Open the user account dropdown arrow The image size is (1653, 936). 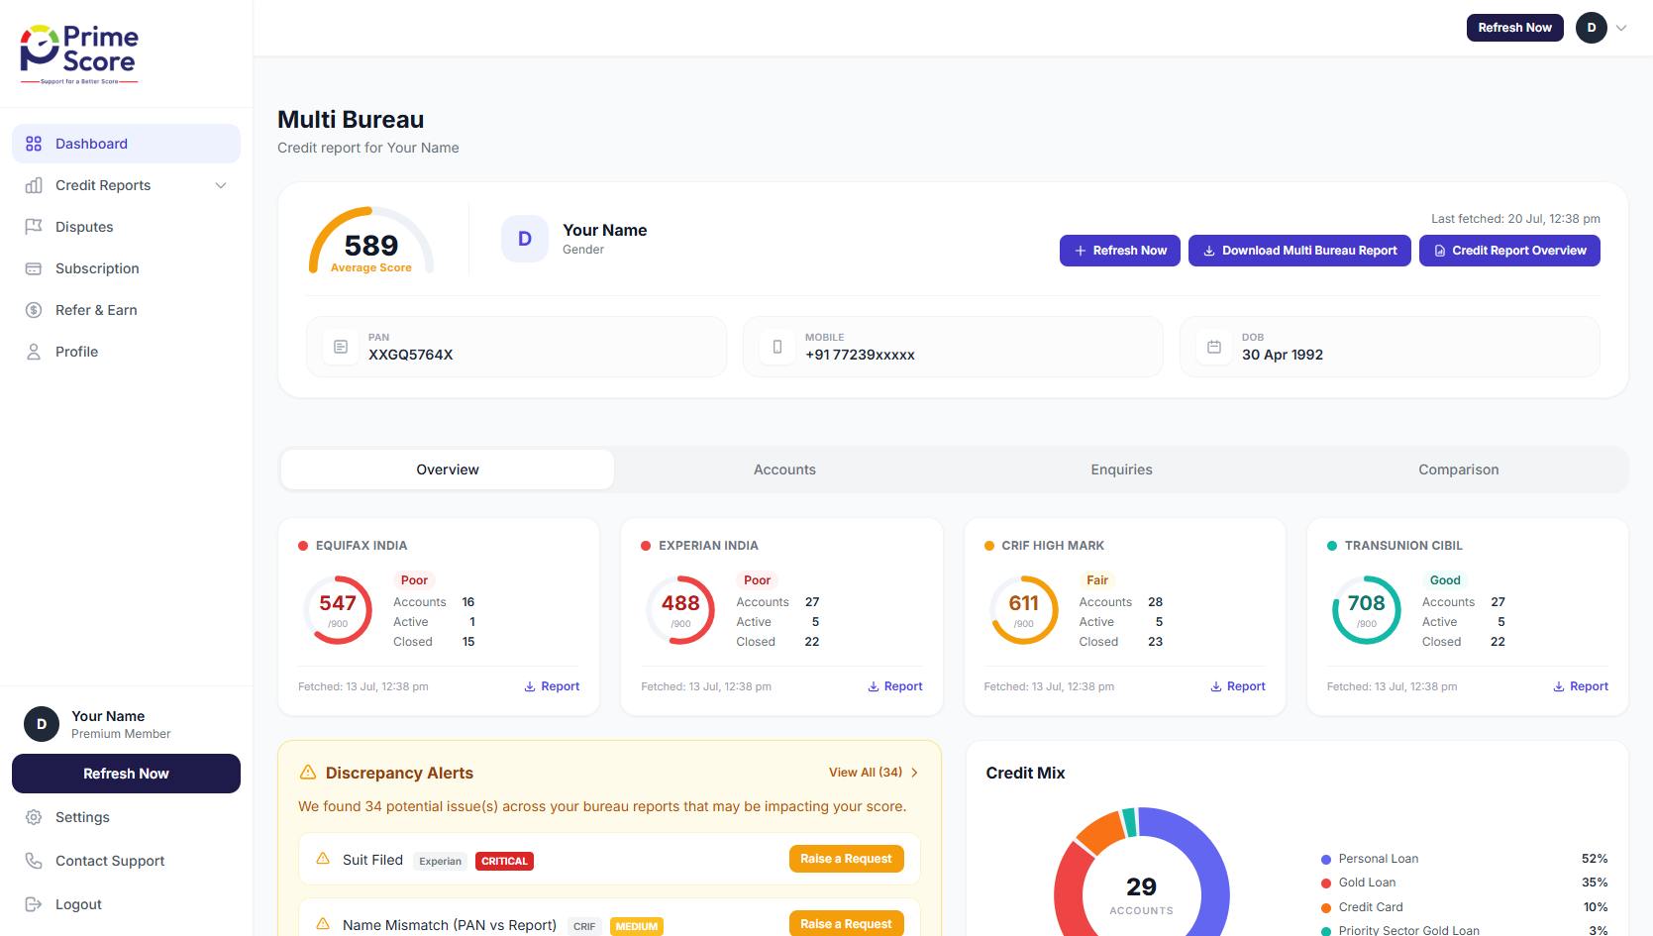click(1621, 28)
